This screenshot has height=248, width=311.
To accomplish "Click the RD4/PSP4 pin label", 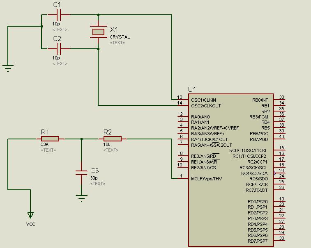I will pos(258,225).
